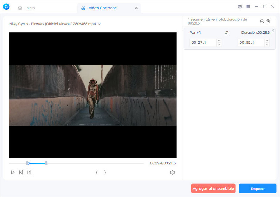Image resolution: width=280 pixels, height=197 pixels.
Task: Decrease the end time with down arrow
Action: coord(267,45)
